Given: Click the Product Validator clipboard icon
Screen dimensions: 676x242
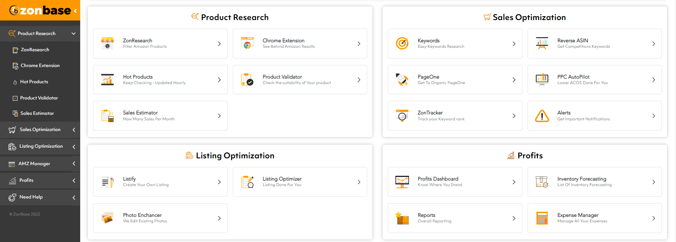Looking at the screenshot, I should (247, 79).
